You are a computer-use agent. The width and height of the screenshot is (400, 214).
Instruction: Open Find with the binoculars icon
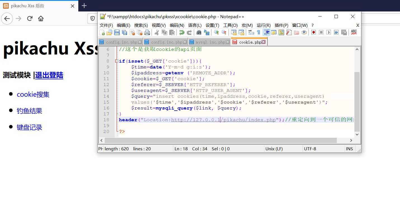(199, 32)
